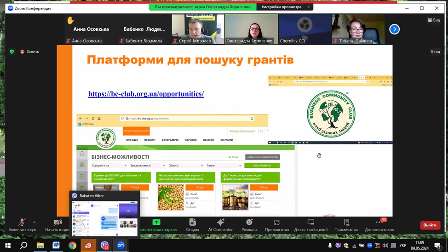The image size is (448, 252).
Task: Open Вид можливості dropdown on shared site
Action: 147,166
